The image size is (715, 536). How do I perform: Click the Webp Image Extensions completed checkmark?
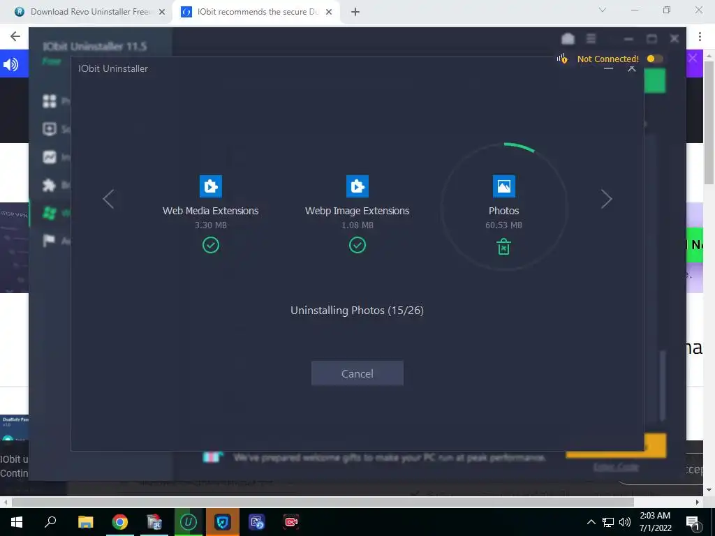click(x=357, y=245)
